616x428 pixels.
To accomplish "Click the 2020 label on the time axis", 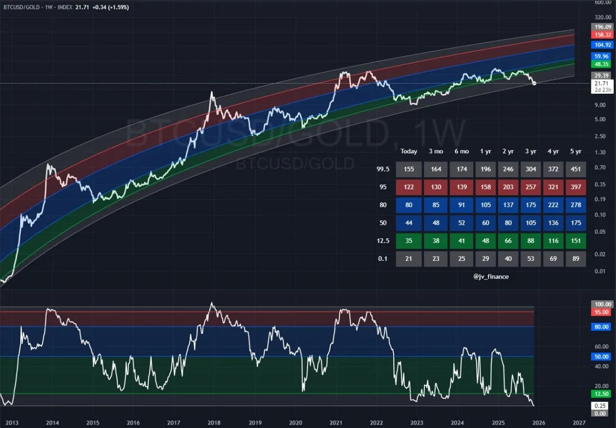I will (x=295, y=423).
